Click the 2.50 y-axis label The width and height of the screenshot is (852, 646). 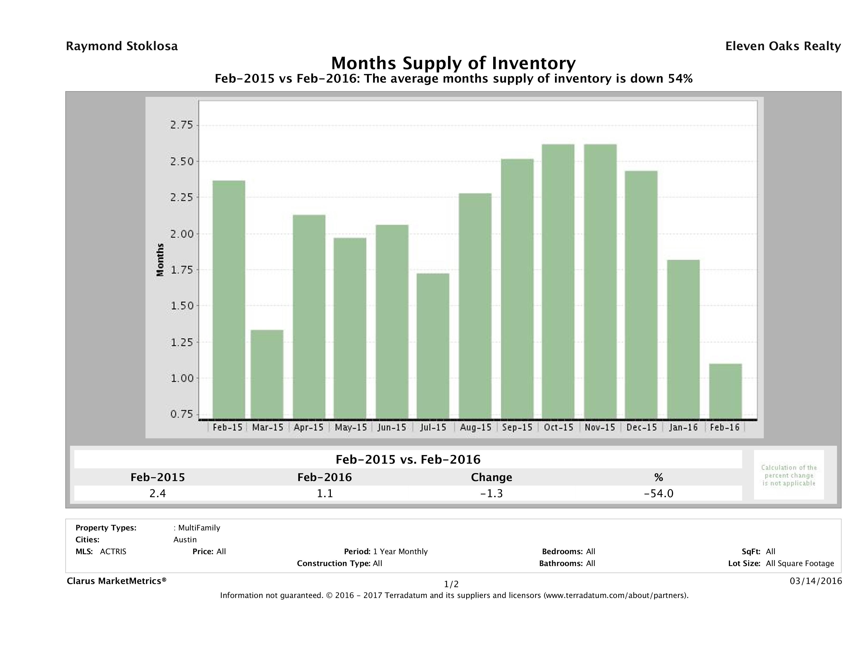click(182, 161)
